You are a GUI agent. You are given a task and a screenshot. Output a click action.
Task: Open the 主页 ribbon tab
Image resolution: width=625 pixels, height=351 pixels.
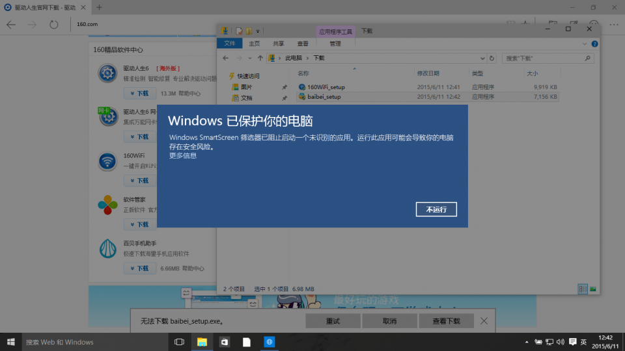254,44
